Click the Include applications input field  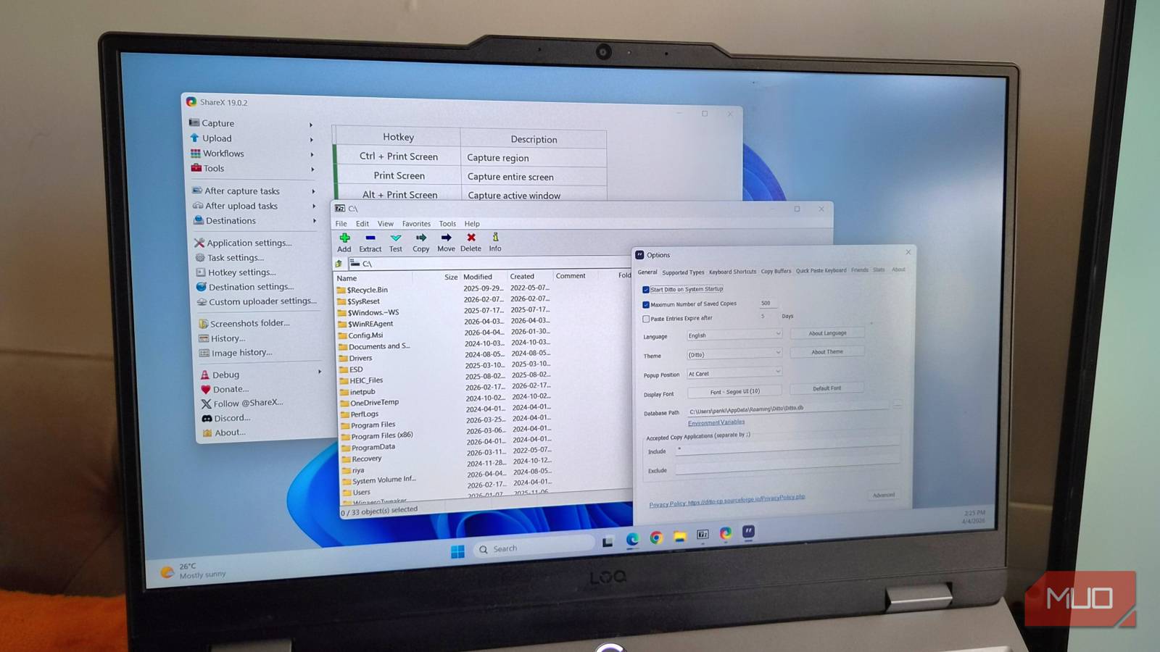point(787,450)
